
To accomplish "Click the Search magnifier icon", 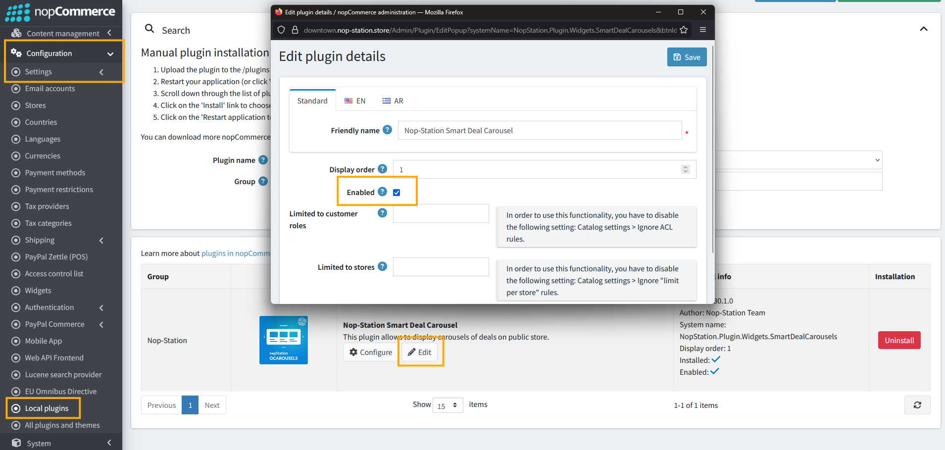I will click(x=149, y=29).
